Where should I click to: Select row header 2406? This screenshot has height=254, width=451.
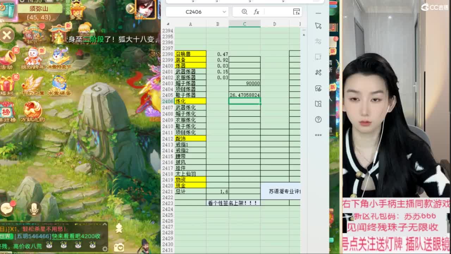click(x=168, y=101)
